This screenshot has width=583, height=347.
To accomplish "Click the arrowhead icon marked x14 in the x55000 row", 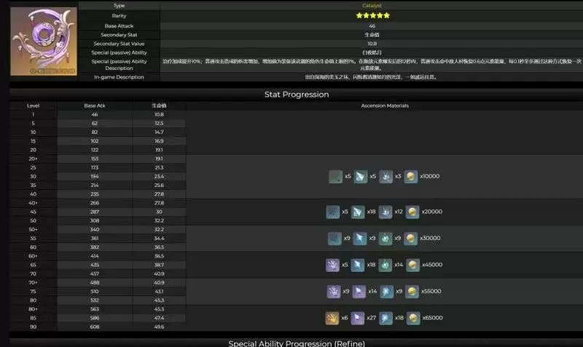I will (359, 291).
